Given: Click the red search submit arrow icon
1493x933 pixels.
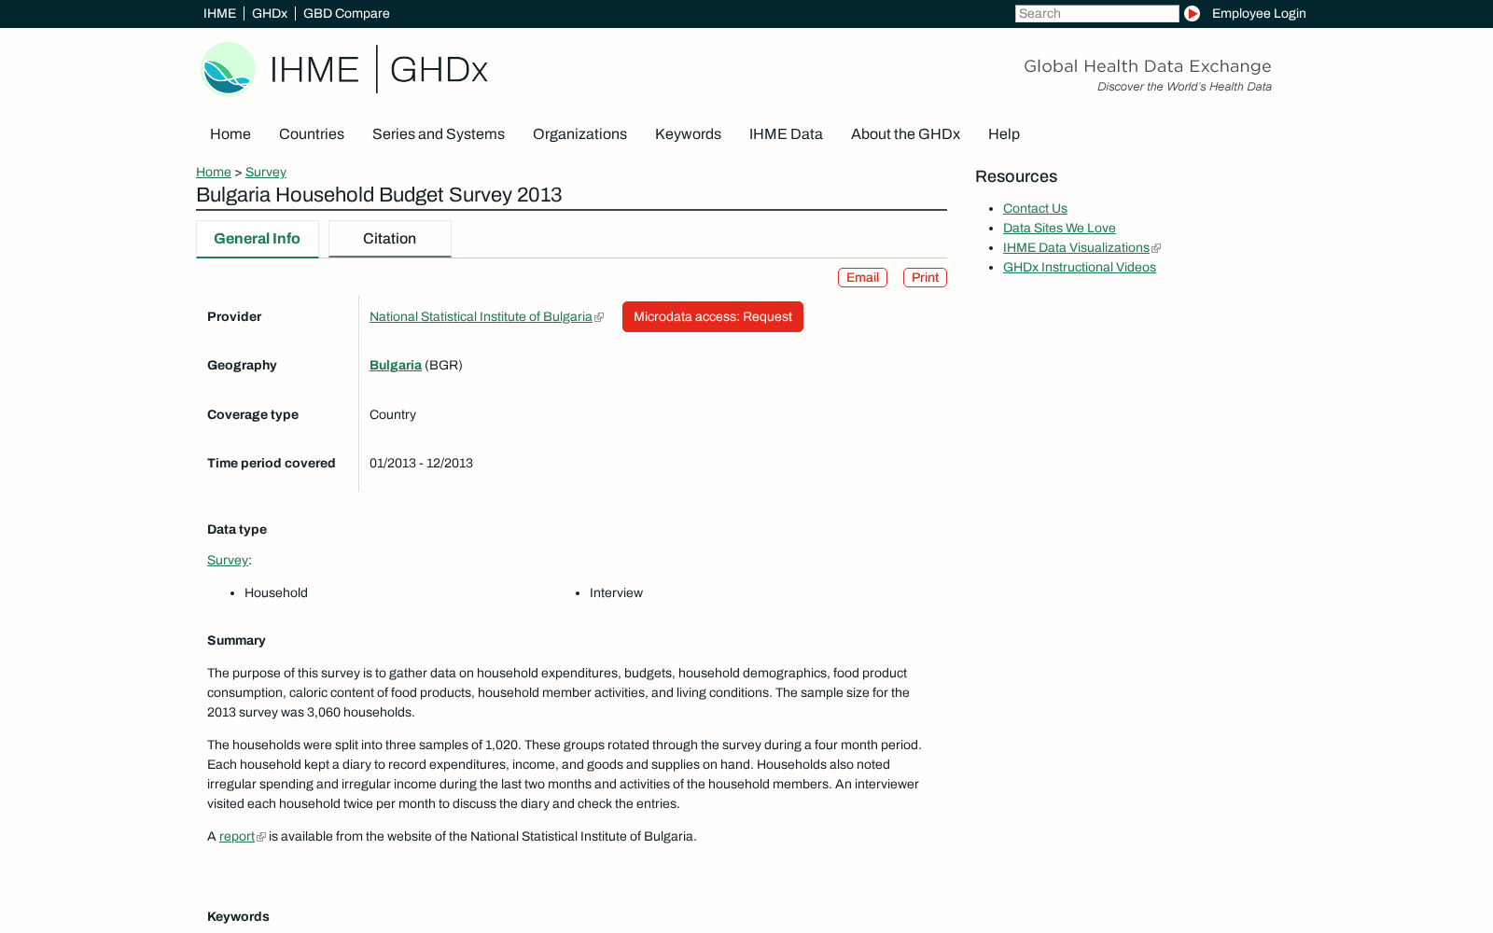Looking at the screenshot, I should click(1192, 13).
